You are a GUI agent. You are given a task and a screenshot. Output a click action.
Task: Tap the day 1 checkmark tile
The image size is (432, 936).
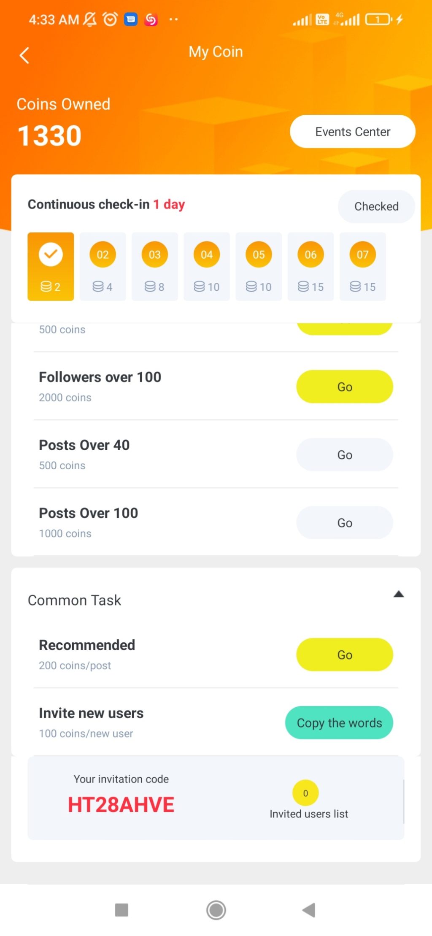(x=51, y=266)
